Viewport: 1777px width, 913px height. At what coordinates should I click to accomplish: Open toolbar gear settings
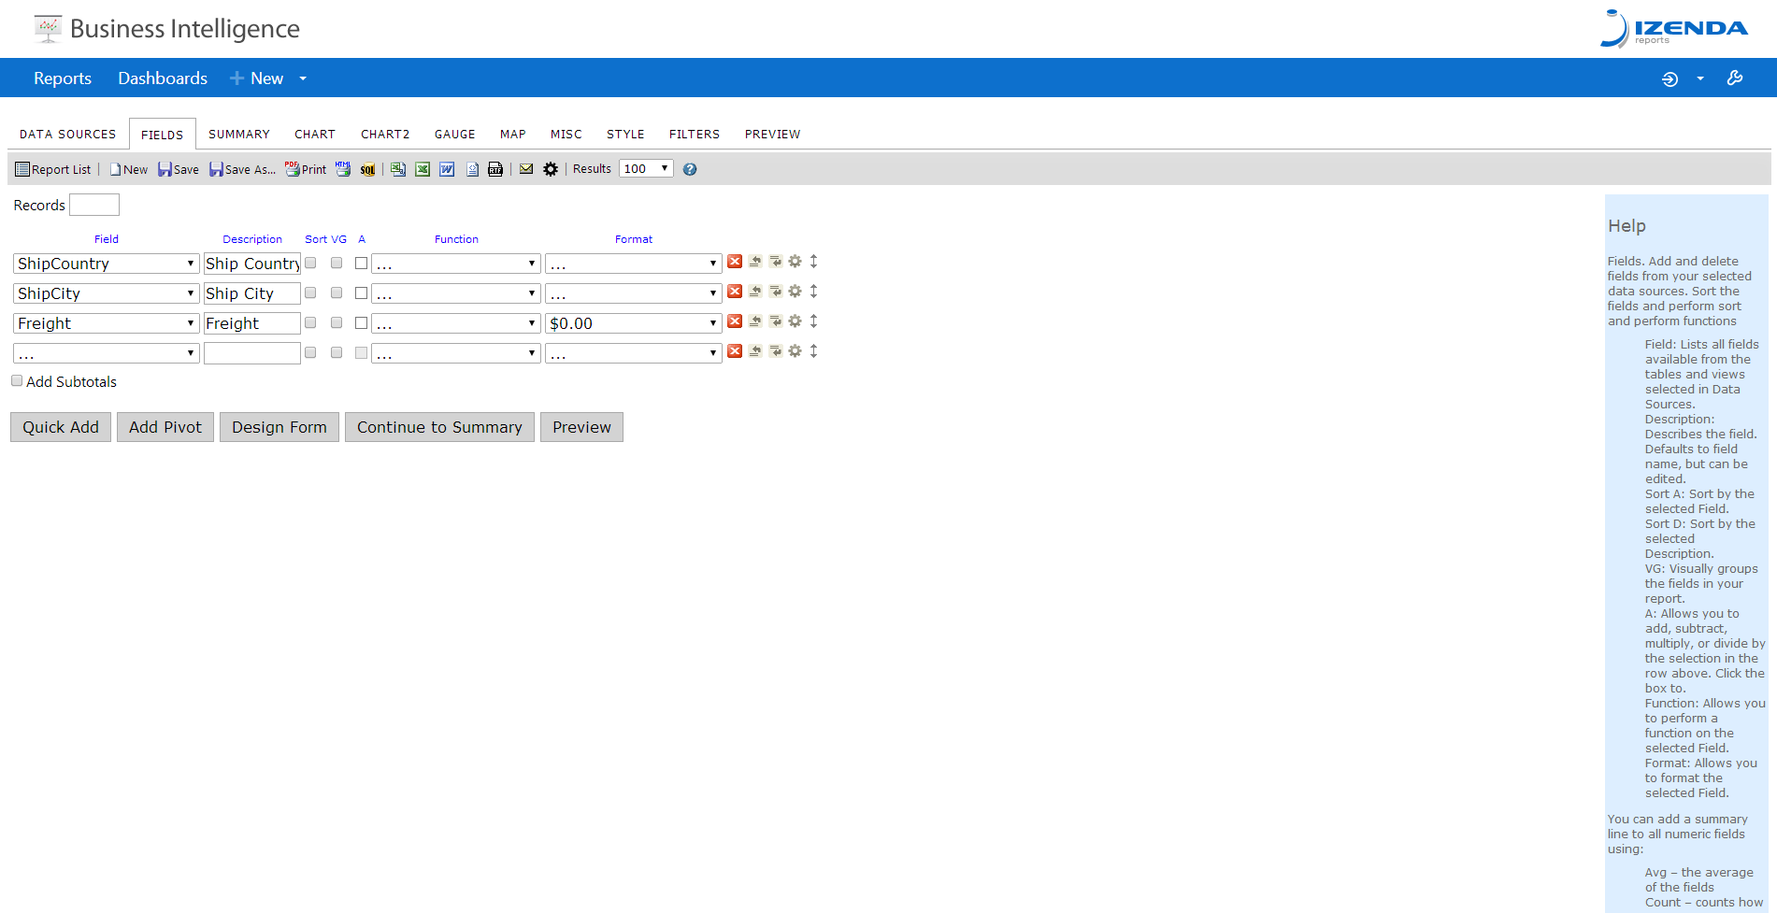pos(551,169)
